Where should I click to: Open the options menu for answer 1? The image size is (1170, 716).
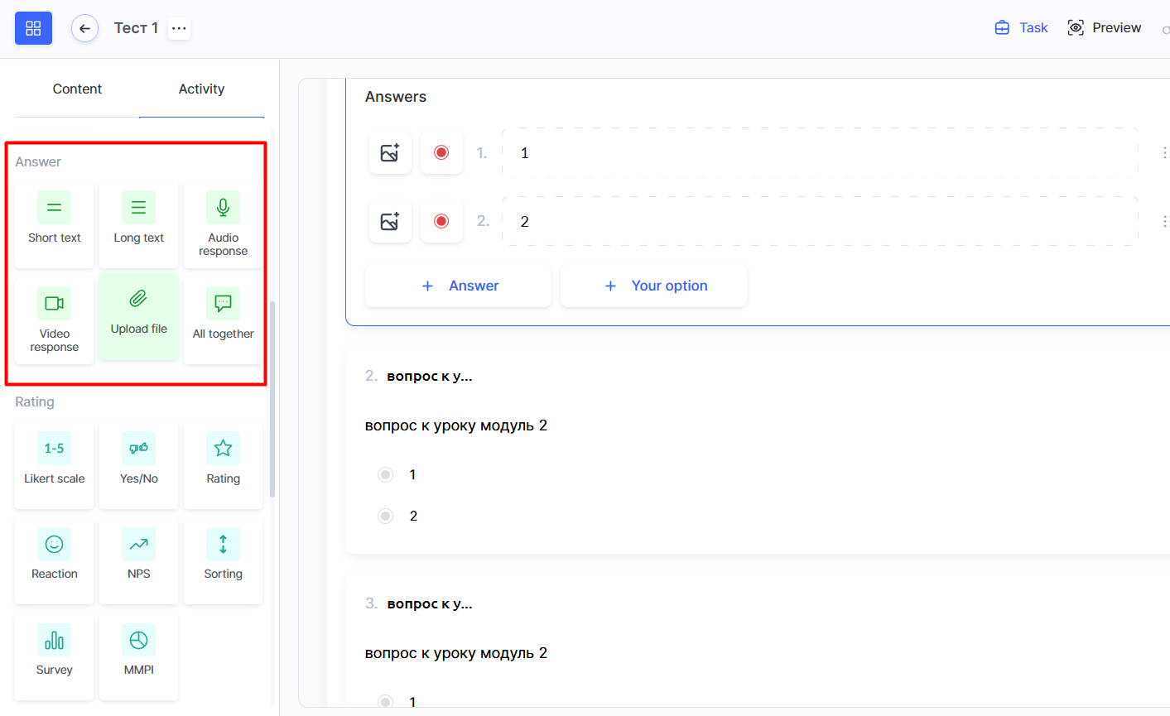click(1163, 152)
